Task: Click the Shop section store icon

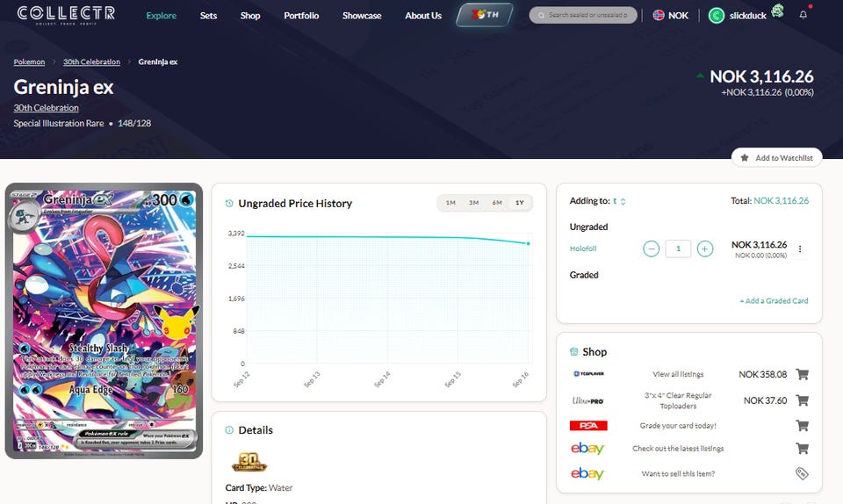Action: pyautogui.click(x=573, y=352)
